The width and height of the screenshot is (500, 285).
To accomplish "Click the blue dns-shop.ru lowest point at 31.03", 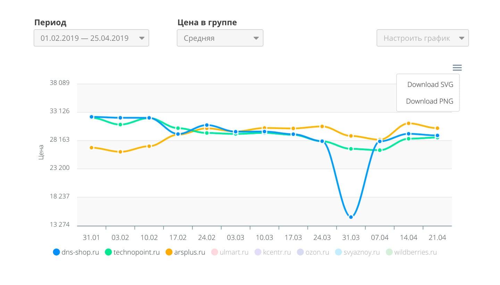I will (351, 217).
